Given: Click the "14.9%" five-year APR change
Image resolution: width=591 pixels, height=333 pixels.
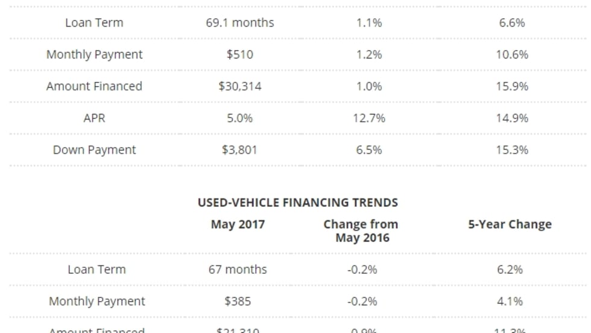Looking at the screenshot, I should 511,118.
